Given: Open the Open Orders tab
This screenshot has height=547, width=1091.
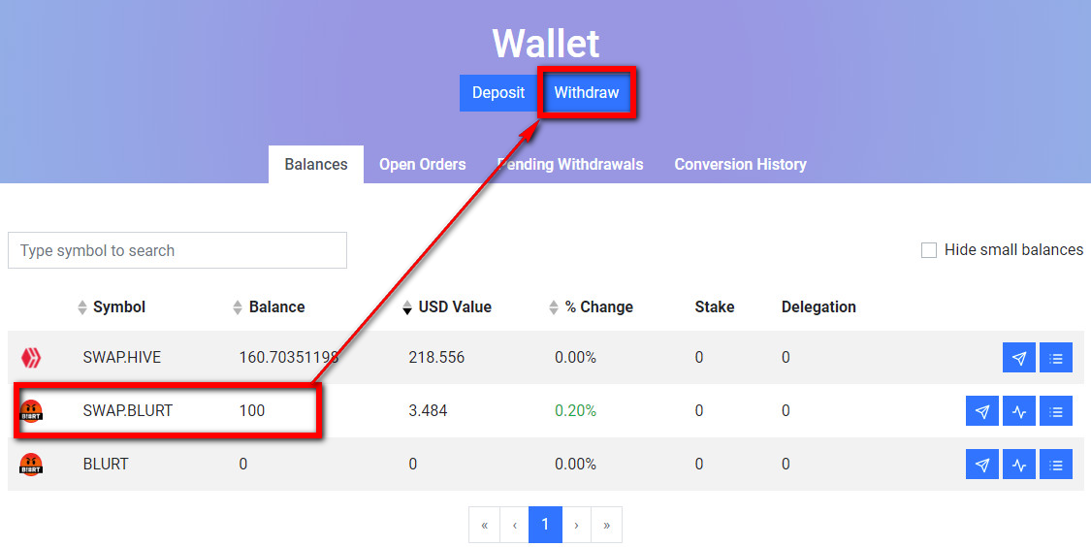Looking at the screenshot, I should [423, 164].
